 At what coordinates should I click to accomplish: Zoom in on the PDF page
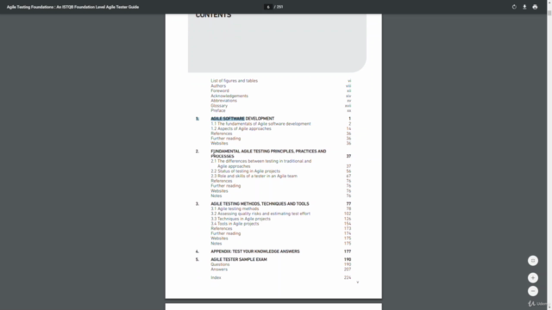(x=533, y=277)
